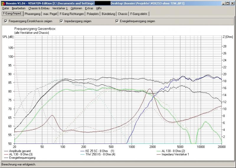Select the max. Pegel tab
Viewport: 236px width, 168px height.
pos(50,14)
